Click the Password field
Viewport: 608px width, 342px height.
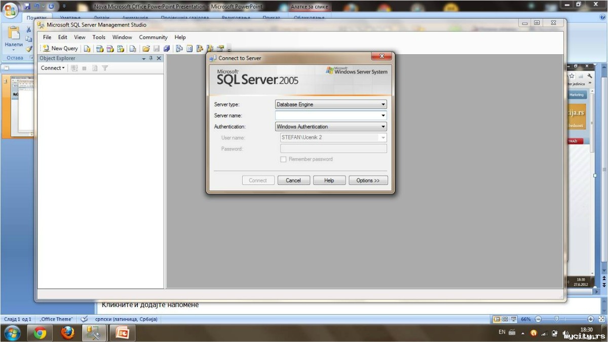(333, 148)
